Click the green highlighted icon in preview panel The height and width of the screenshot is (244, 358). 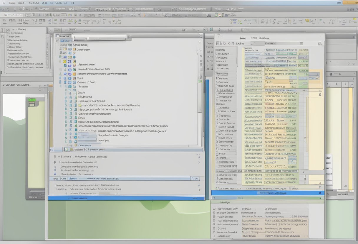coord(32,100)
